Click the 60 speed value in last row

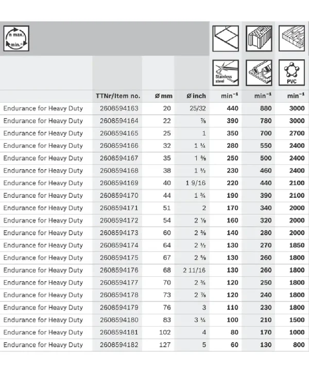(x=234, y=345)
